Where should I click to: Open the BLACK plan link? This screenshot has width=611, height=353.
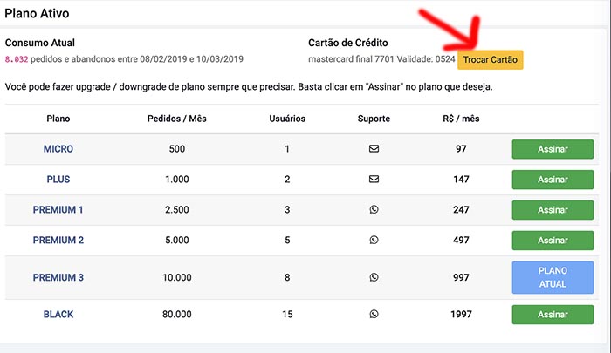[x=58, y=314]
